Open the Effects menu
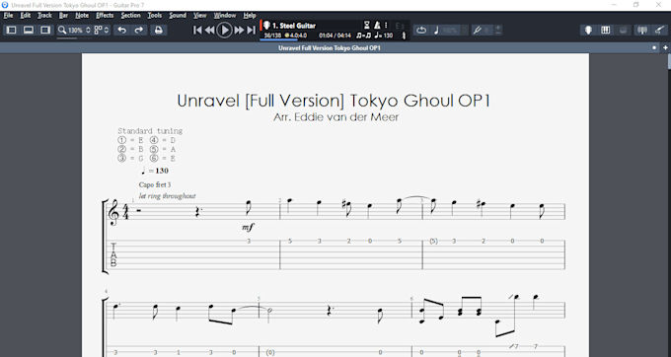The image size is (671, 357). click(105, 16)
